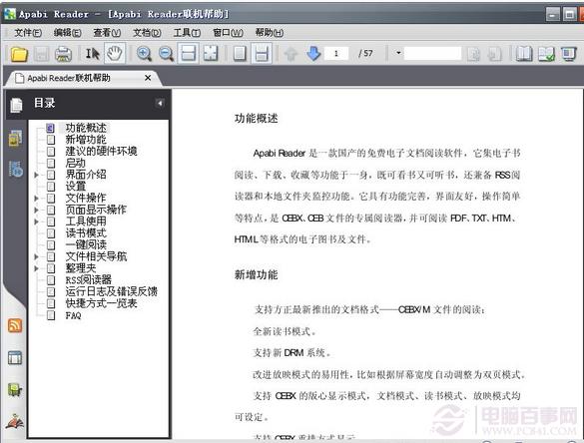Activate the hand pan tool
Screen dimensions: 584x443
coord(115,54)
